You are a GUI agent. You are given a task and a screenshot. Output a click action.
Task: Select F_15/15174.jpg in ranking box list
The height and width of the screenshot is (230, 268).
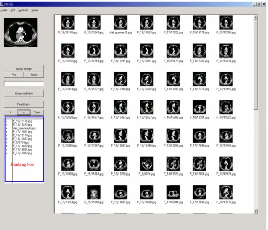(22, 135)
